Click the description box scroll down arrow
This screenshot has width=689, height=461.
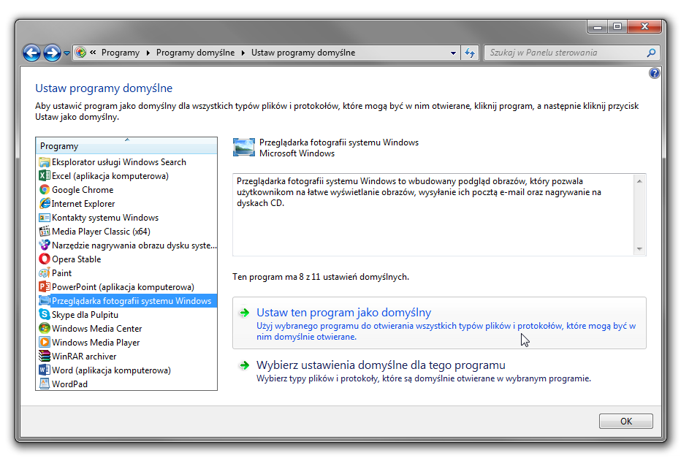tap(640, 248)
